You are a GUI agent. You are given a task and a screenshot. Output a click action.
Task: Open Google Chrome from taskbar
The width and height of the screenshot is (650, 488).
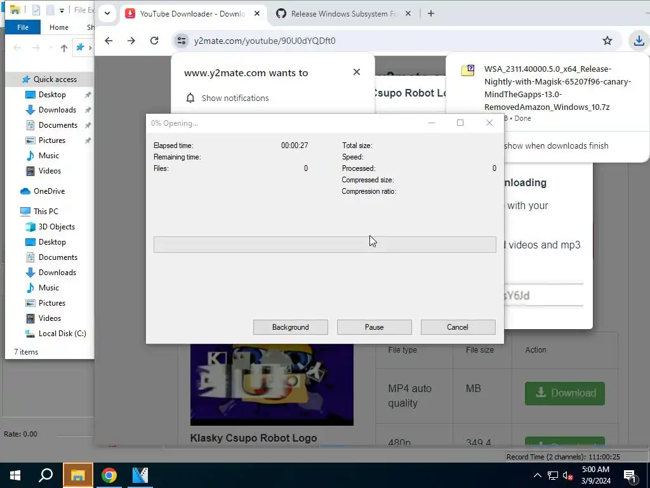[109, 475]
